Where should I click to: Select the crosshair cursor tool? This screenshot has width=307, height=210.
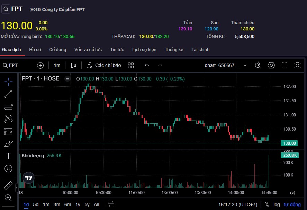pyautogui.click(x=8, y=81)
